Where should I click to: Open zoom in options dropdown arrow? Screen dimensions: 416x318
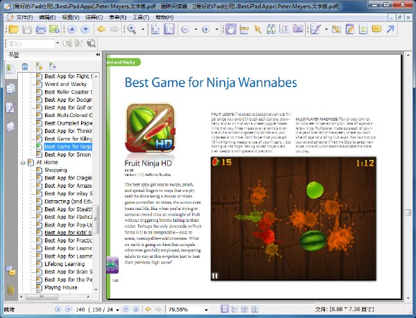[216, 29]
